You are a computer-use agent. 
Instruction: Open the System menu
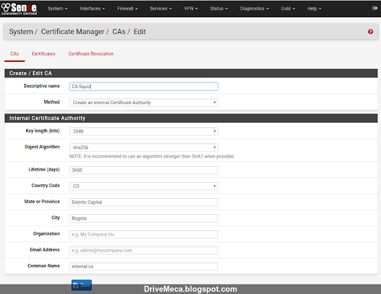tap(58, 8)
